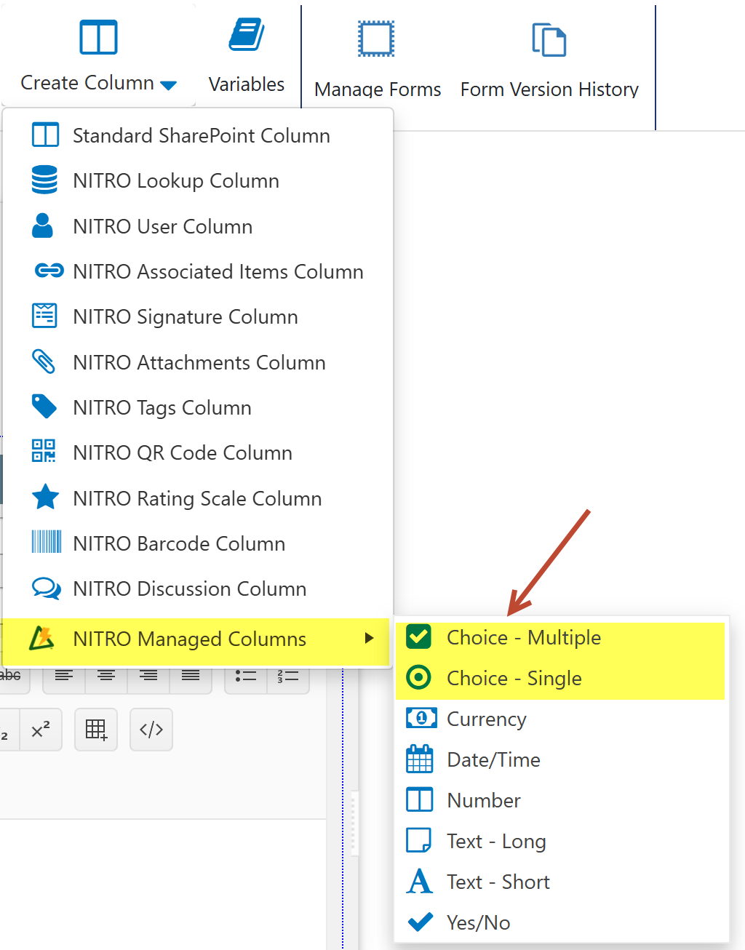745x950 pixels.
Task: Click the star Rating Scale icon
Action: click(x=46, y=497)
